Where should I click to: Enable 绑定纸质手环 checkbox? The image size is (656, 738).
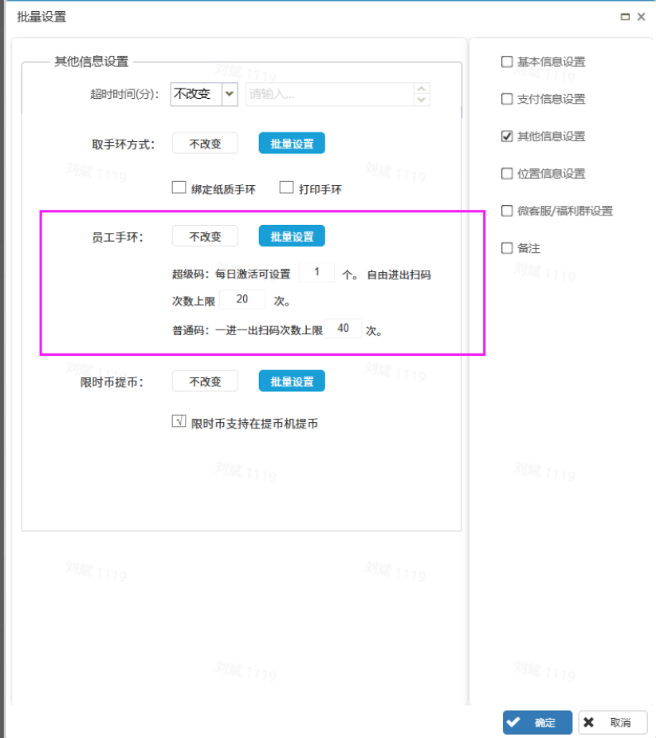point(179,188)
